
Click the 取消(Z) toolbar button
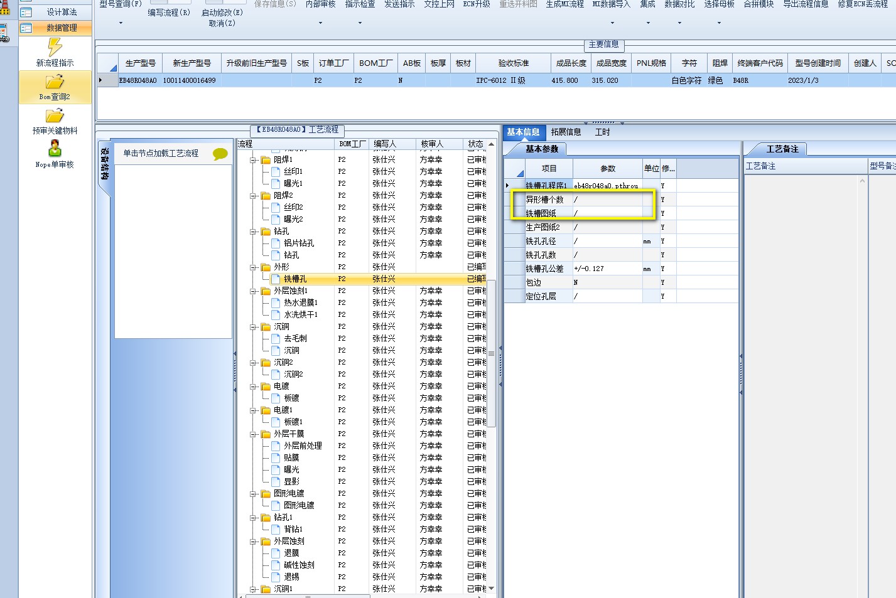(x=222, y=23)
